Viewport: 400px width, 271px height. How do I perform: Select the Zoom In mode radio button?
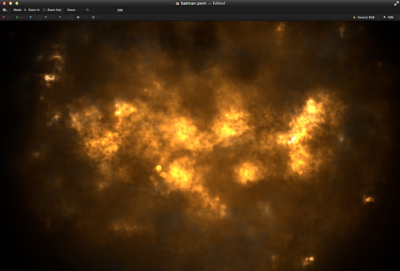click(x=25, y=10)
